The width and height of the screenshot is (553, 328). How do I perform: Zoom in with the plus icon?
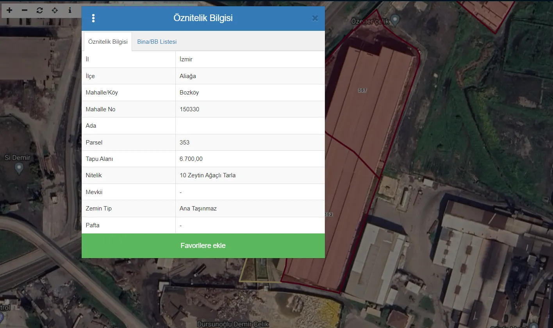point(9,10)
